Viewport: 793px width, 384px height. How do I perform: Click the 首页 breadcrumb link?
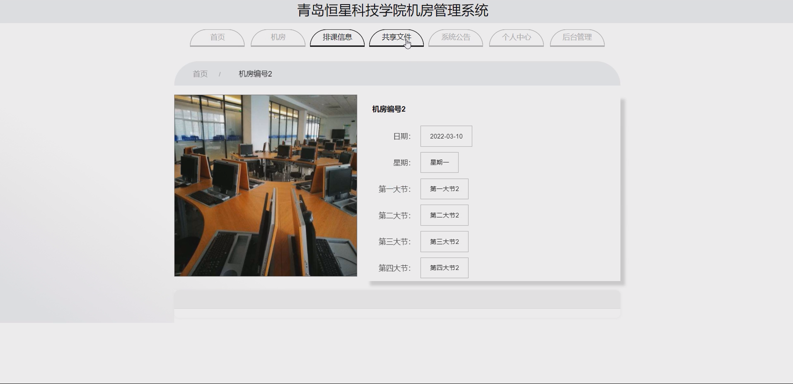(200, 74)
